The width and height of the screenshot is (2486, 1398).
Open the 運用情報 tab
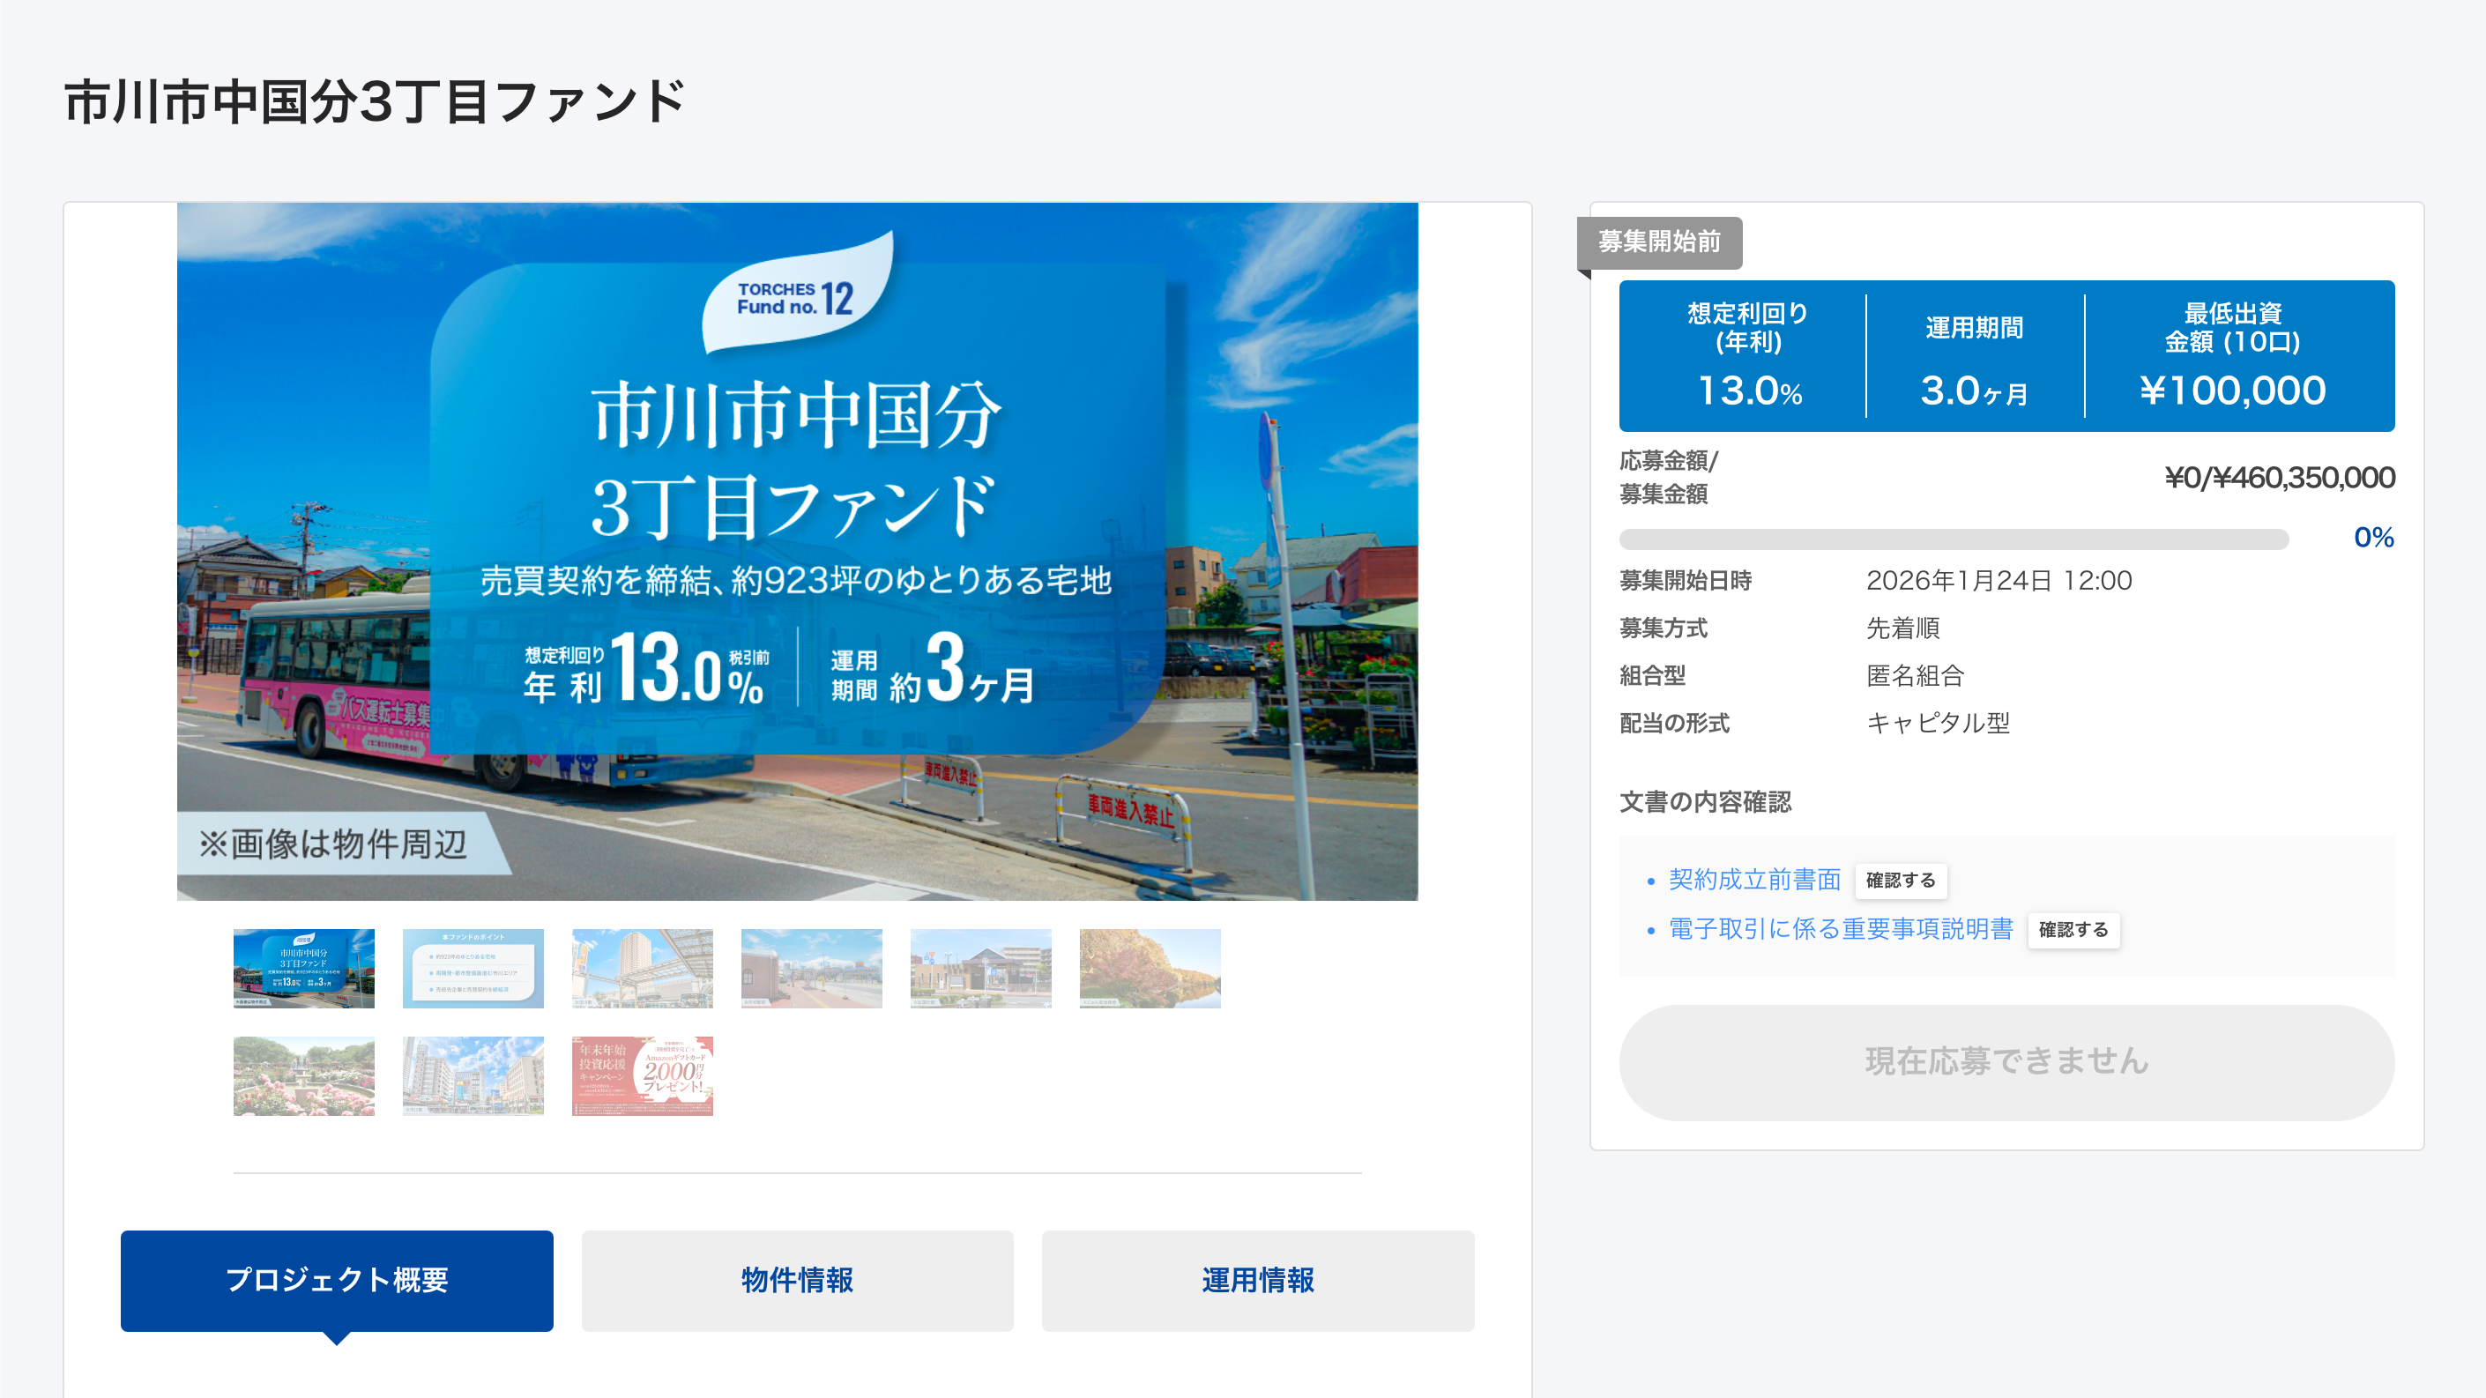pos(1257,1280)
